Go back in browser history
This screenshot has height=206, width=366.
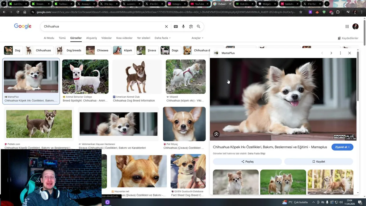tap(4, 12)
